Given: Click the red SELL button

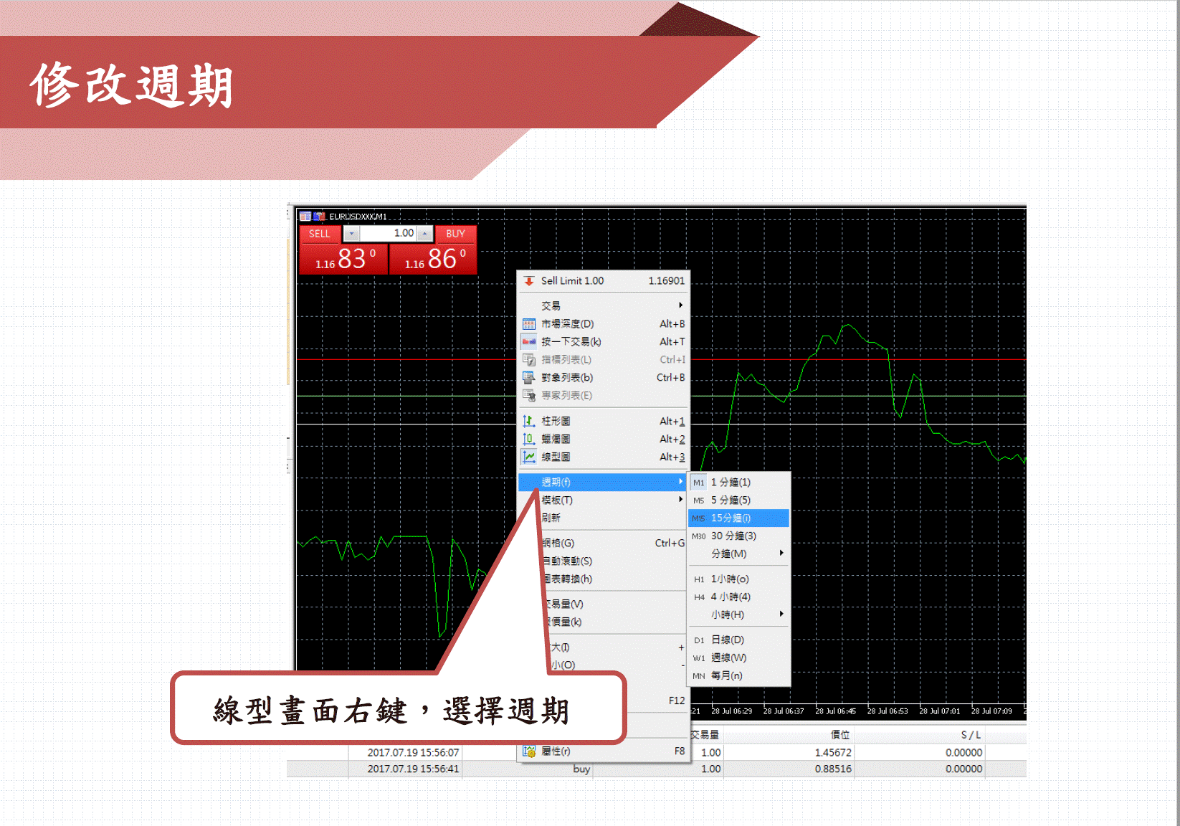Looking at the screenshot, I should (320, 234).
